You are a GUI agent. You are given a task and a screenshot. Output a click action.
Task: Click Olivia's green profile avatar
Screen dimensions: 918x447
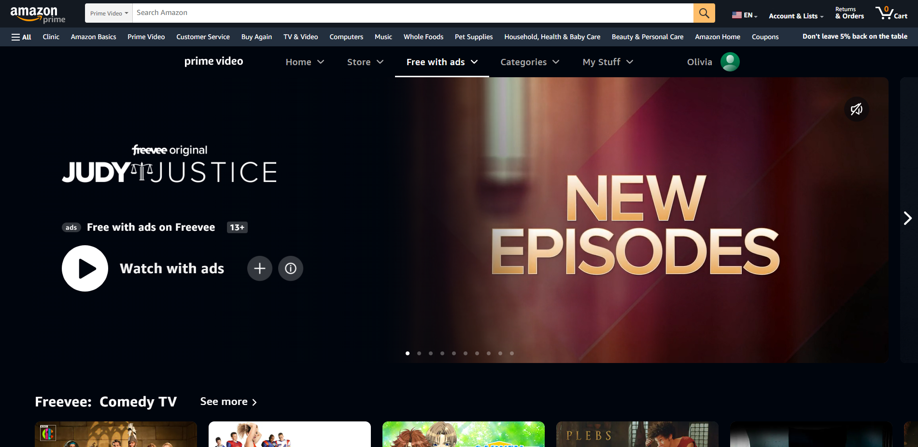pyautogui.click(x=730, y=62)
